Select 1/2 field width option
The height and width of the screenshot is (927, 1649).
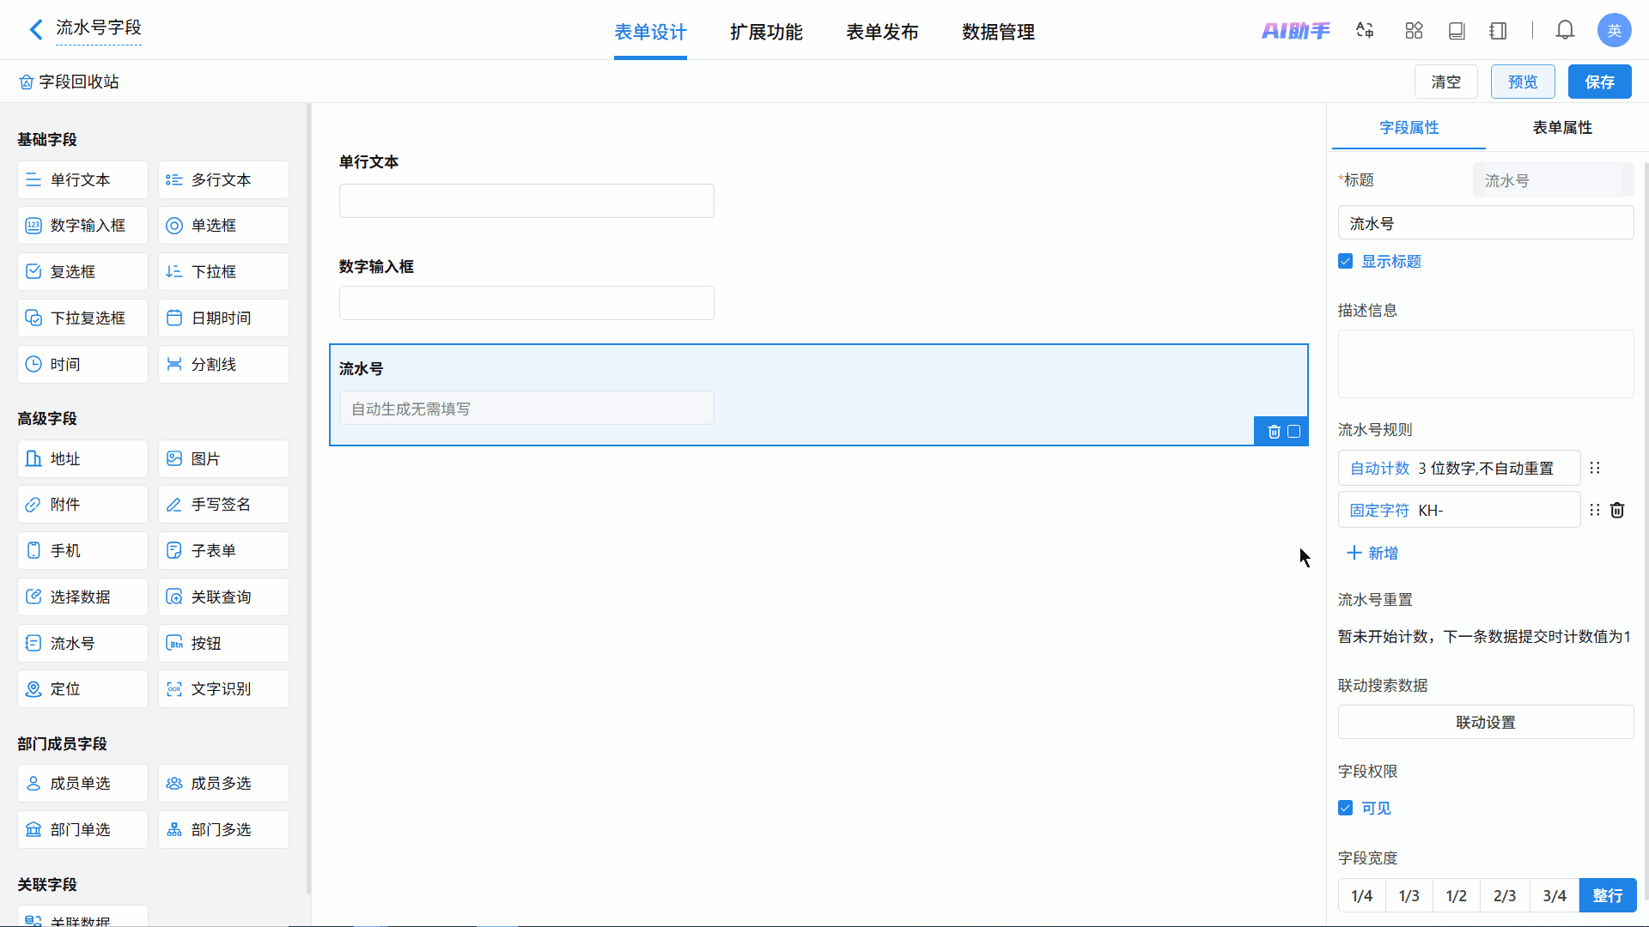pyautogui.click(x=1456, y=895)
